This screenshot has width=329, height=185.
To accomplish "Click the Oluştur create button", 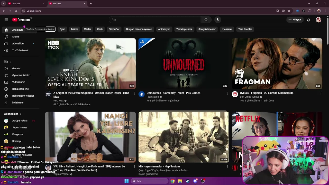I will click(x=295, y=20).
